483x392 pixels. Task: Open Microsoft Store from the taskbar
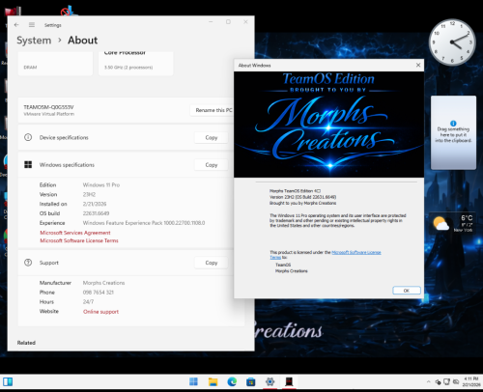251,382
